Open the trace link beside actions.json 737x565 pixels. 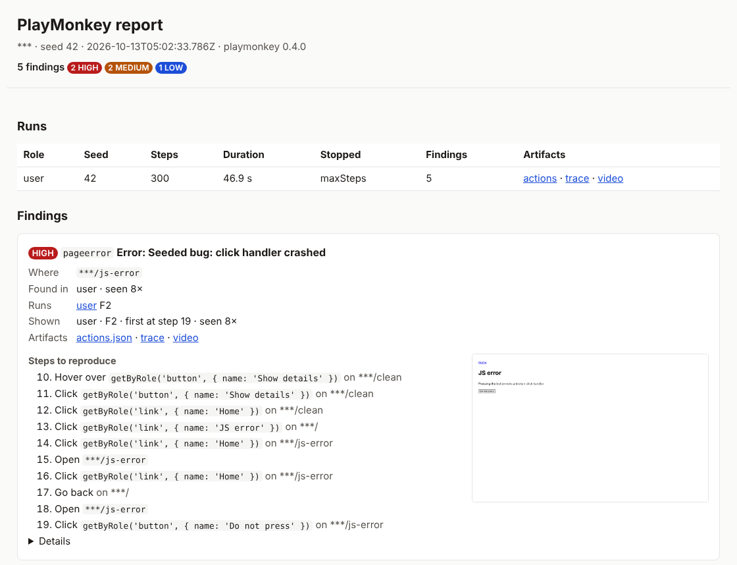click(152, 338)
